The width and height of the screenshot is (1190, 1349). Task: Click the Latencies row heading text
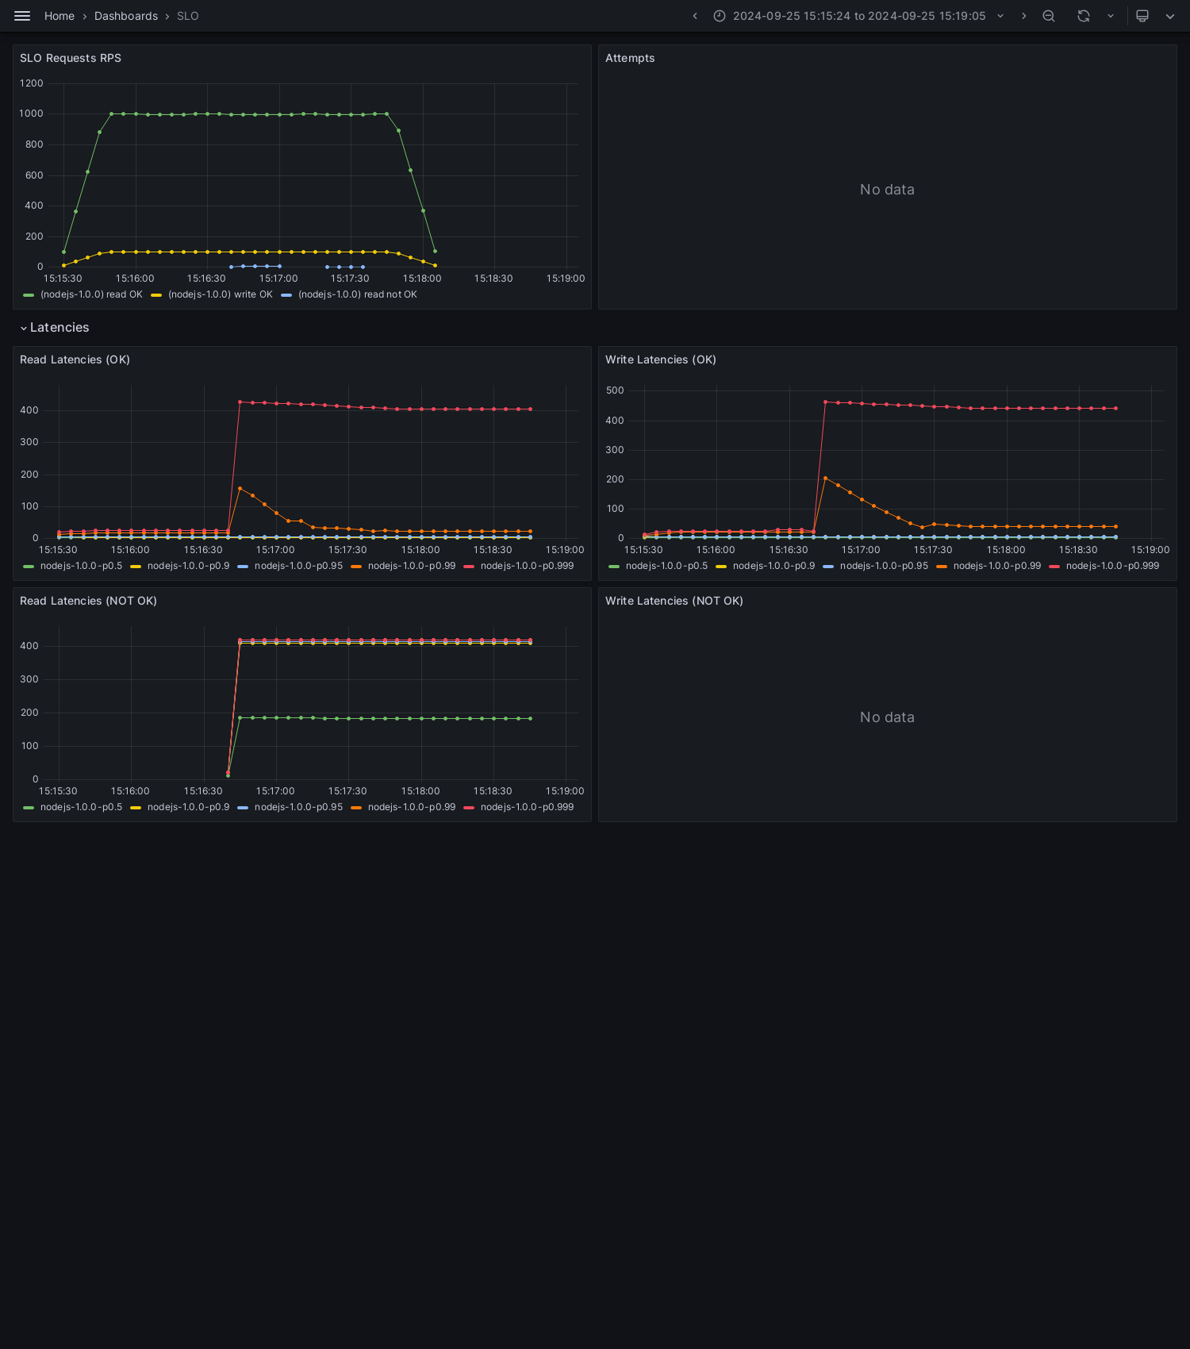pos(59,328)
